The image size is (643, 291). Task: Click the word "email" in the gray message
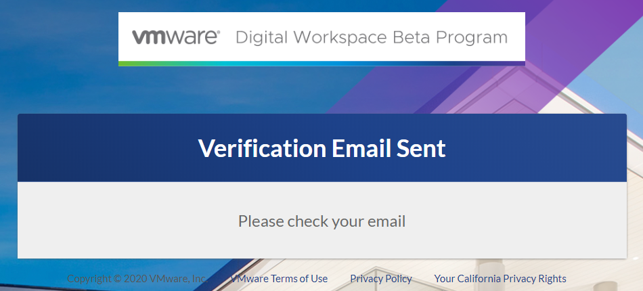[384, 221]
